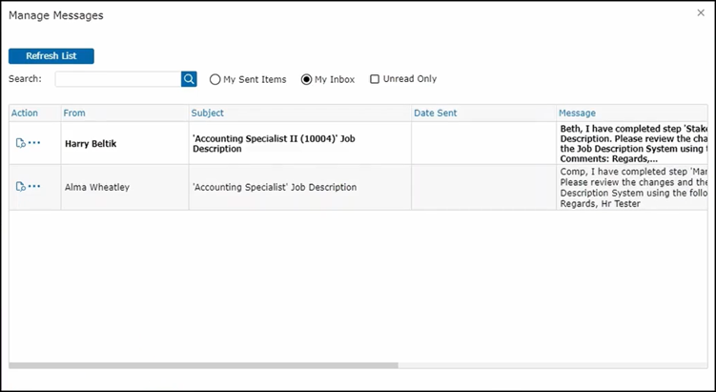Focus the Search text field
The width and height of the screenshot is (716, 392).
[117, 79]
